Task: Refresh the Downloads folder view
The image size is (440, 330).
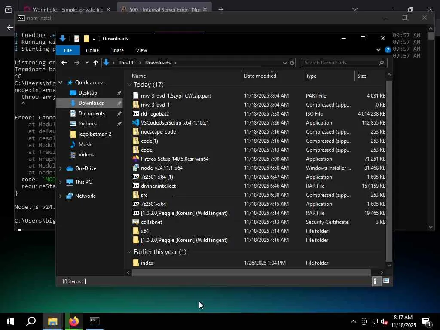Action: click(x=292, y=63)
